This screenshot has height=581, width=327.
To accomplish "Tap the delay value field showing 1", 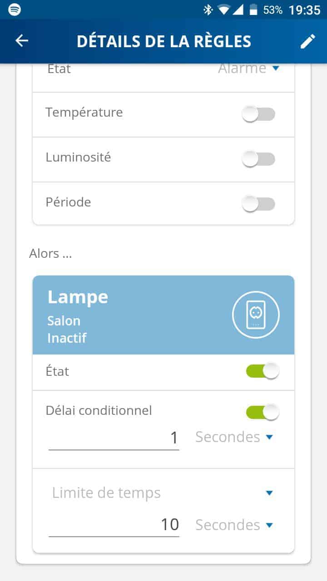I will 114,438.
